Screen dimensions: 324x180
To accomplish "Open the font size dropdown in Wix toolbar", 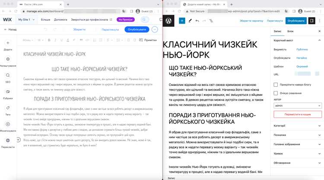I will pyautogui.click(x=40, y=40).
